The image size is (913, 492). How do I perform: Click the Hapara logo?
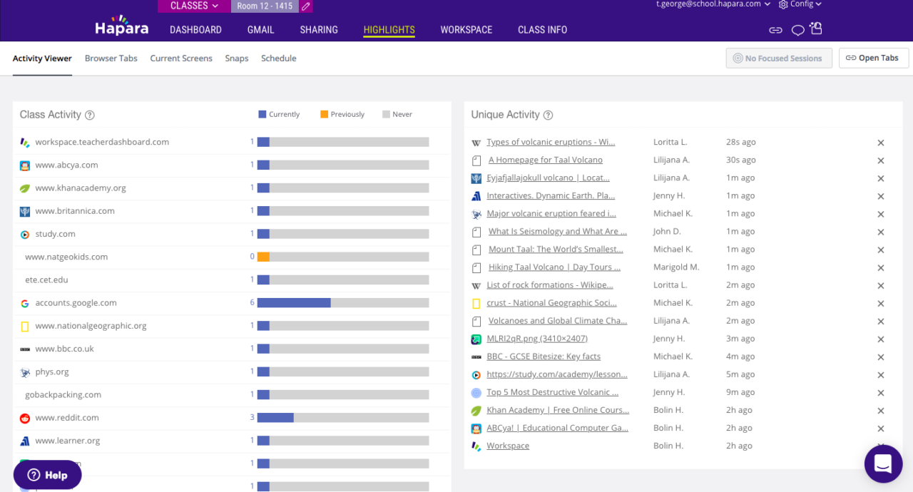click(122, 27)
